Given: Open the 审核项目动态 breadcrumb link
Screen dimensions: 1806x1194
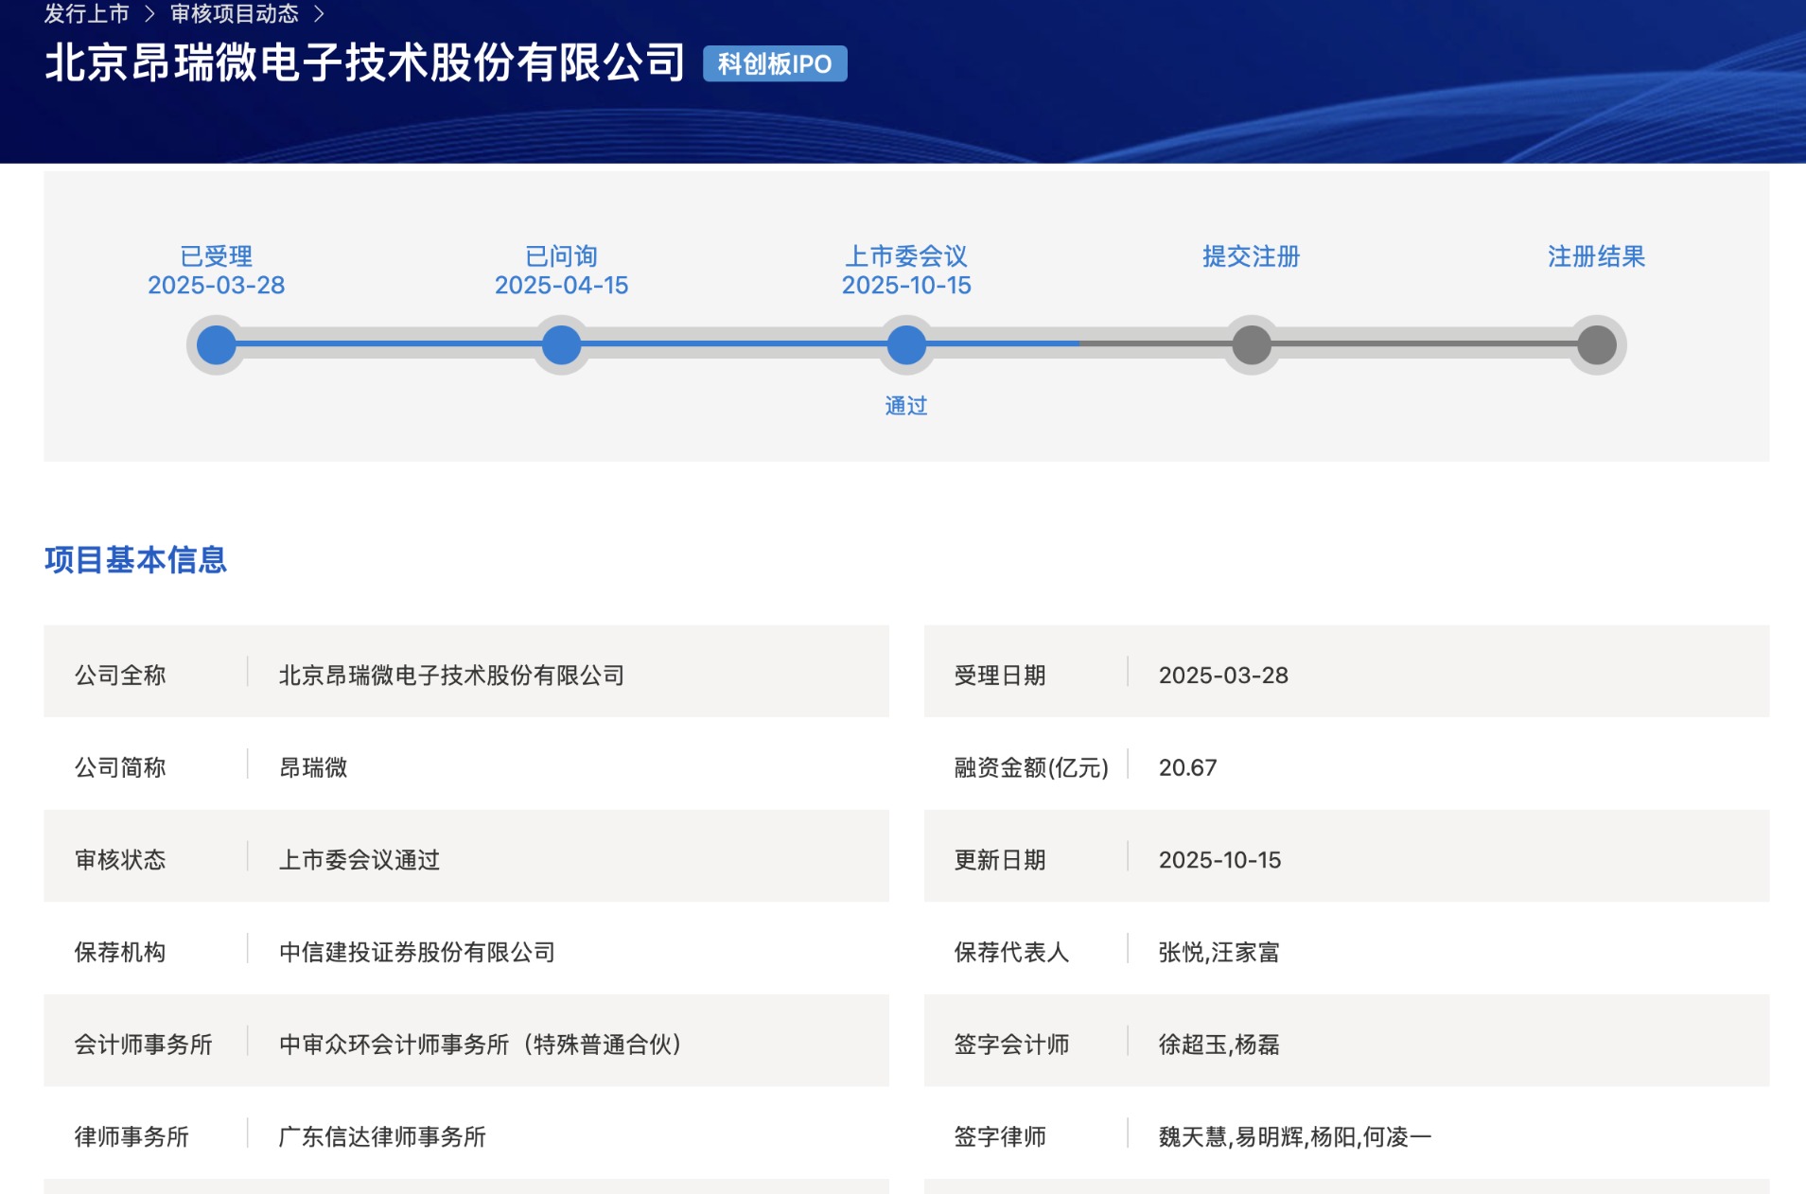Looking at the screenshot, I should (234, 14).
